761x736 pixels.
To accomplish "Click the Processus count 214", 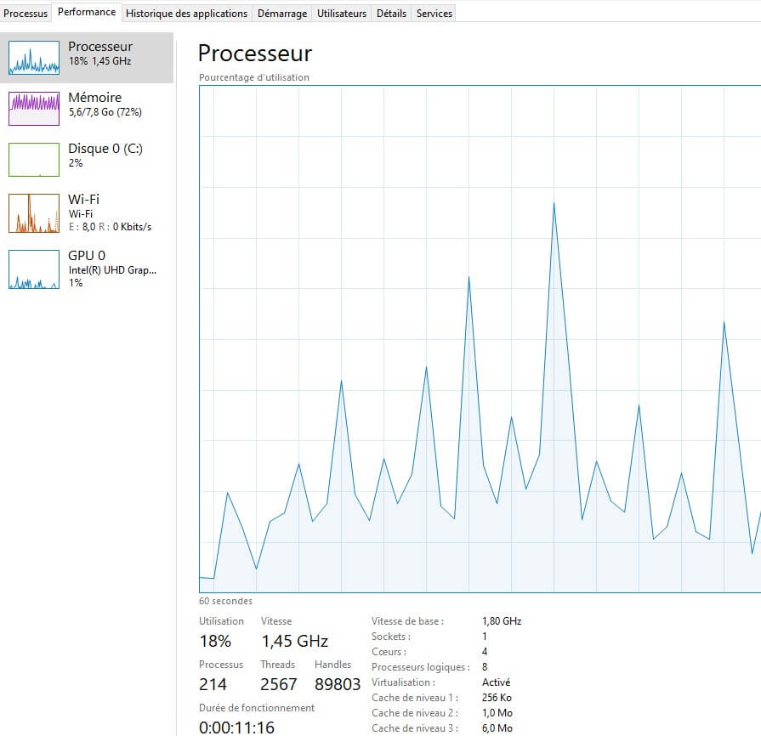I will pos(213,684).
